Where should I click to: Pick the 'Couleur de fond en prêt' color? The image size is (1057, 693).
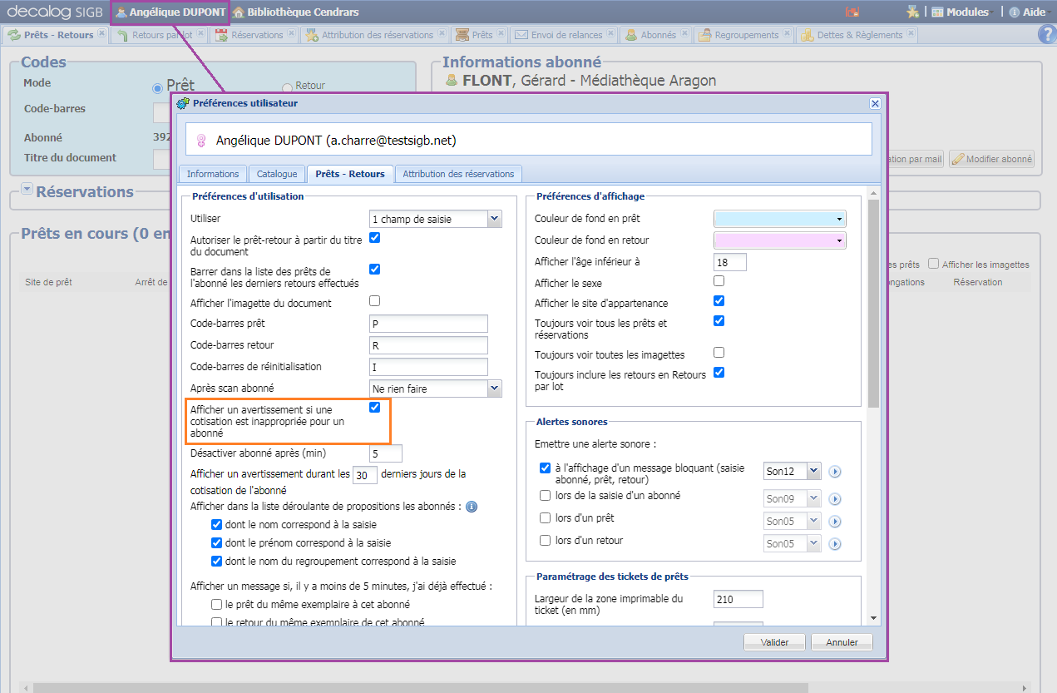tap(779, 219)
